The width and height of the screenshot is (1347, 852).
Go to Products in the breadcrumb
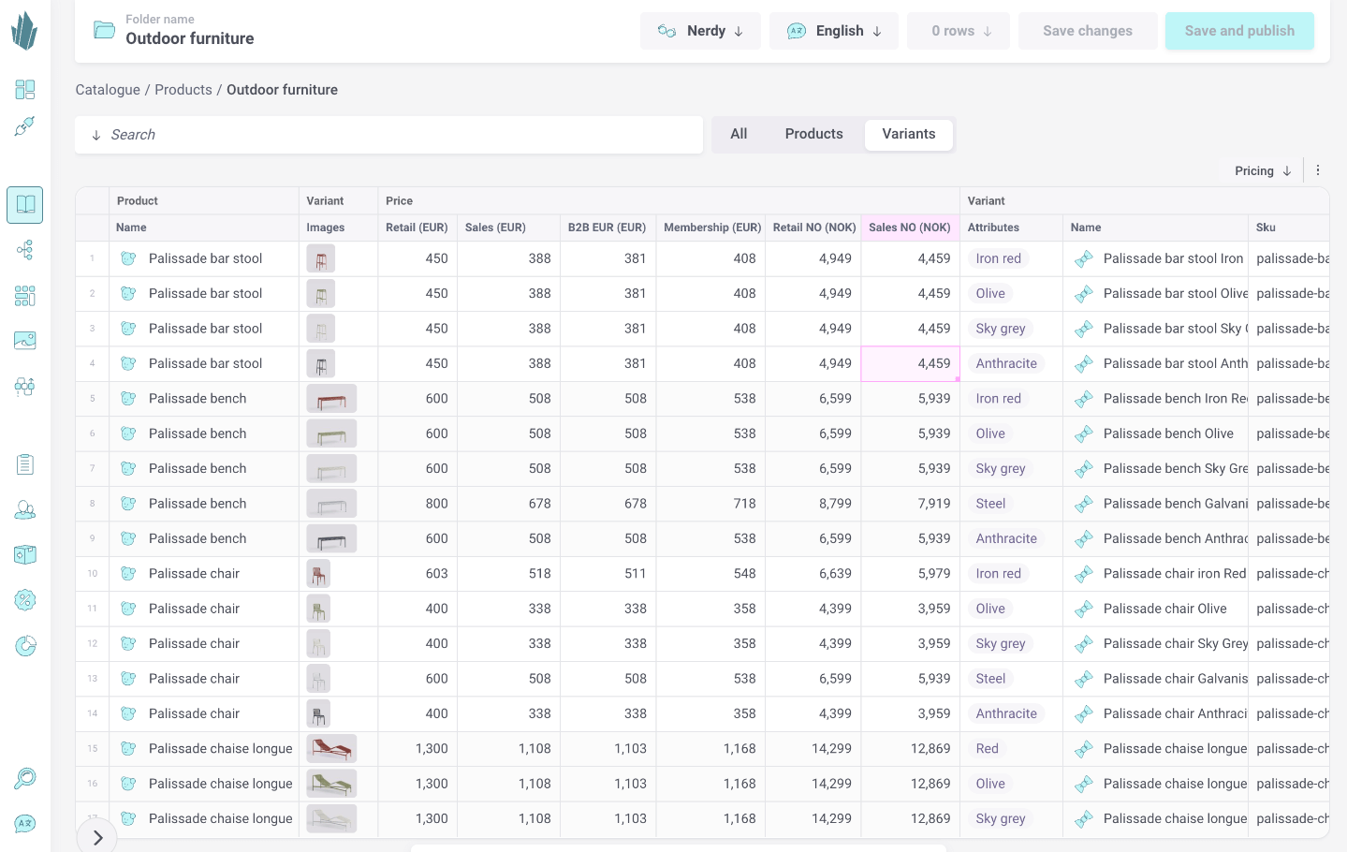(x=183, y=90)
